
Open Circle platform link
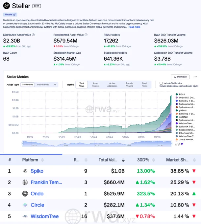[38, 205]
